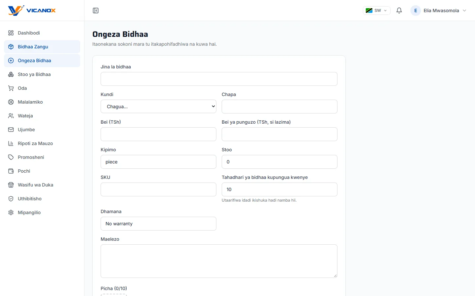The image size is (475, 296).
Task: Click the Wasifu wa Duka store icon
Action: (x=11, y=185)
